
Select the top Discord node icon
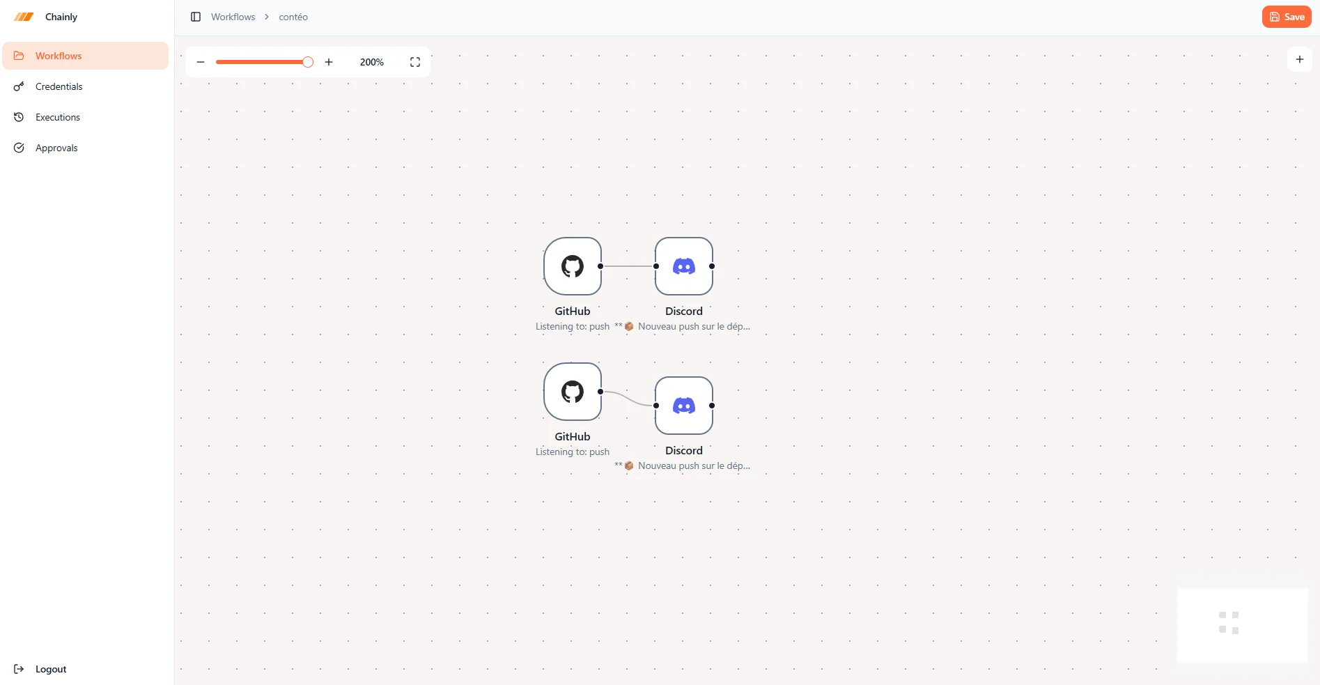pos(683,266)
